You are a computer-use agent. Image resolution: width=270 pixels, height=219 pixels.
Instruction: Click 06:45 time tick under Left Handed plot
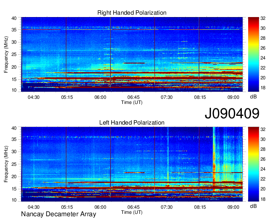[133, 207]
